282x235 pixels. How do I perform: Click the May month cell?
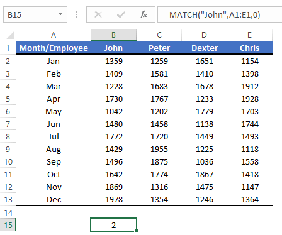click(x=54, y=111)
